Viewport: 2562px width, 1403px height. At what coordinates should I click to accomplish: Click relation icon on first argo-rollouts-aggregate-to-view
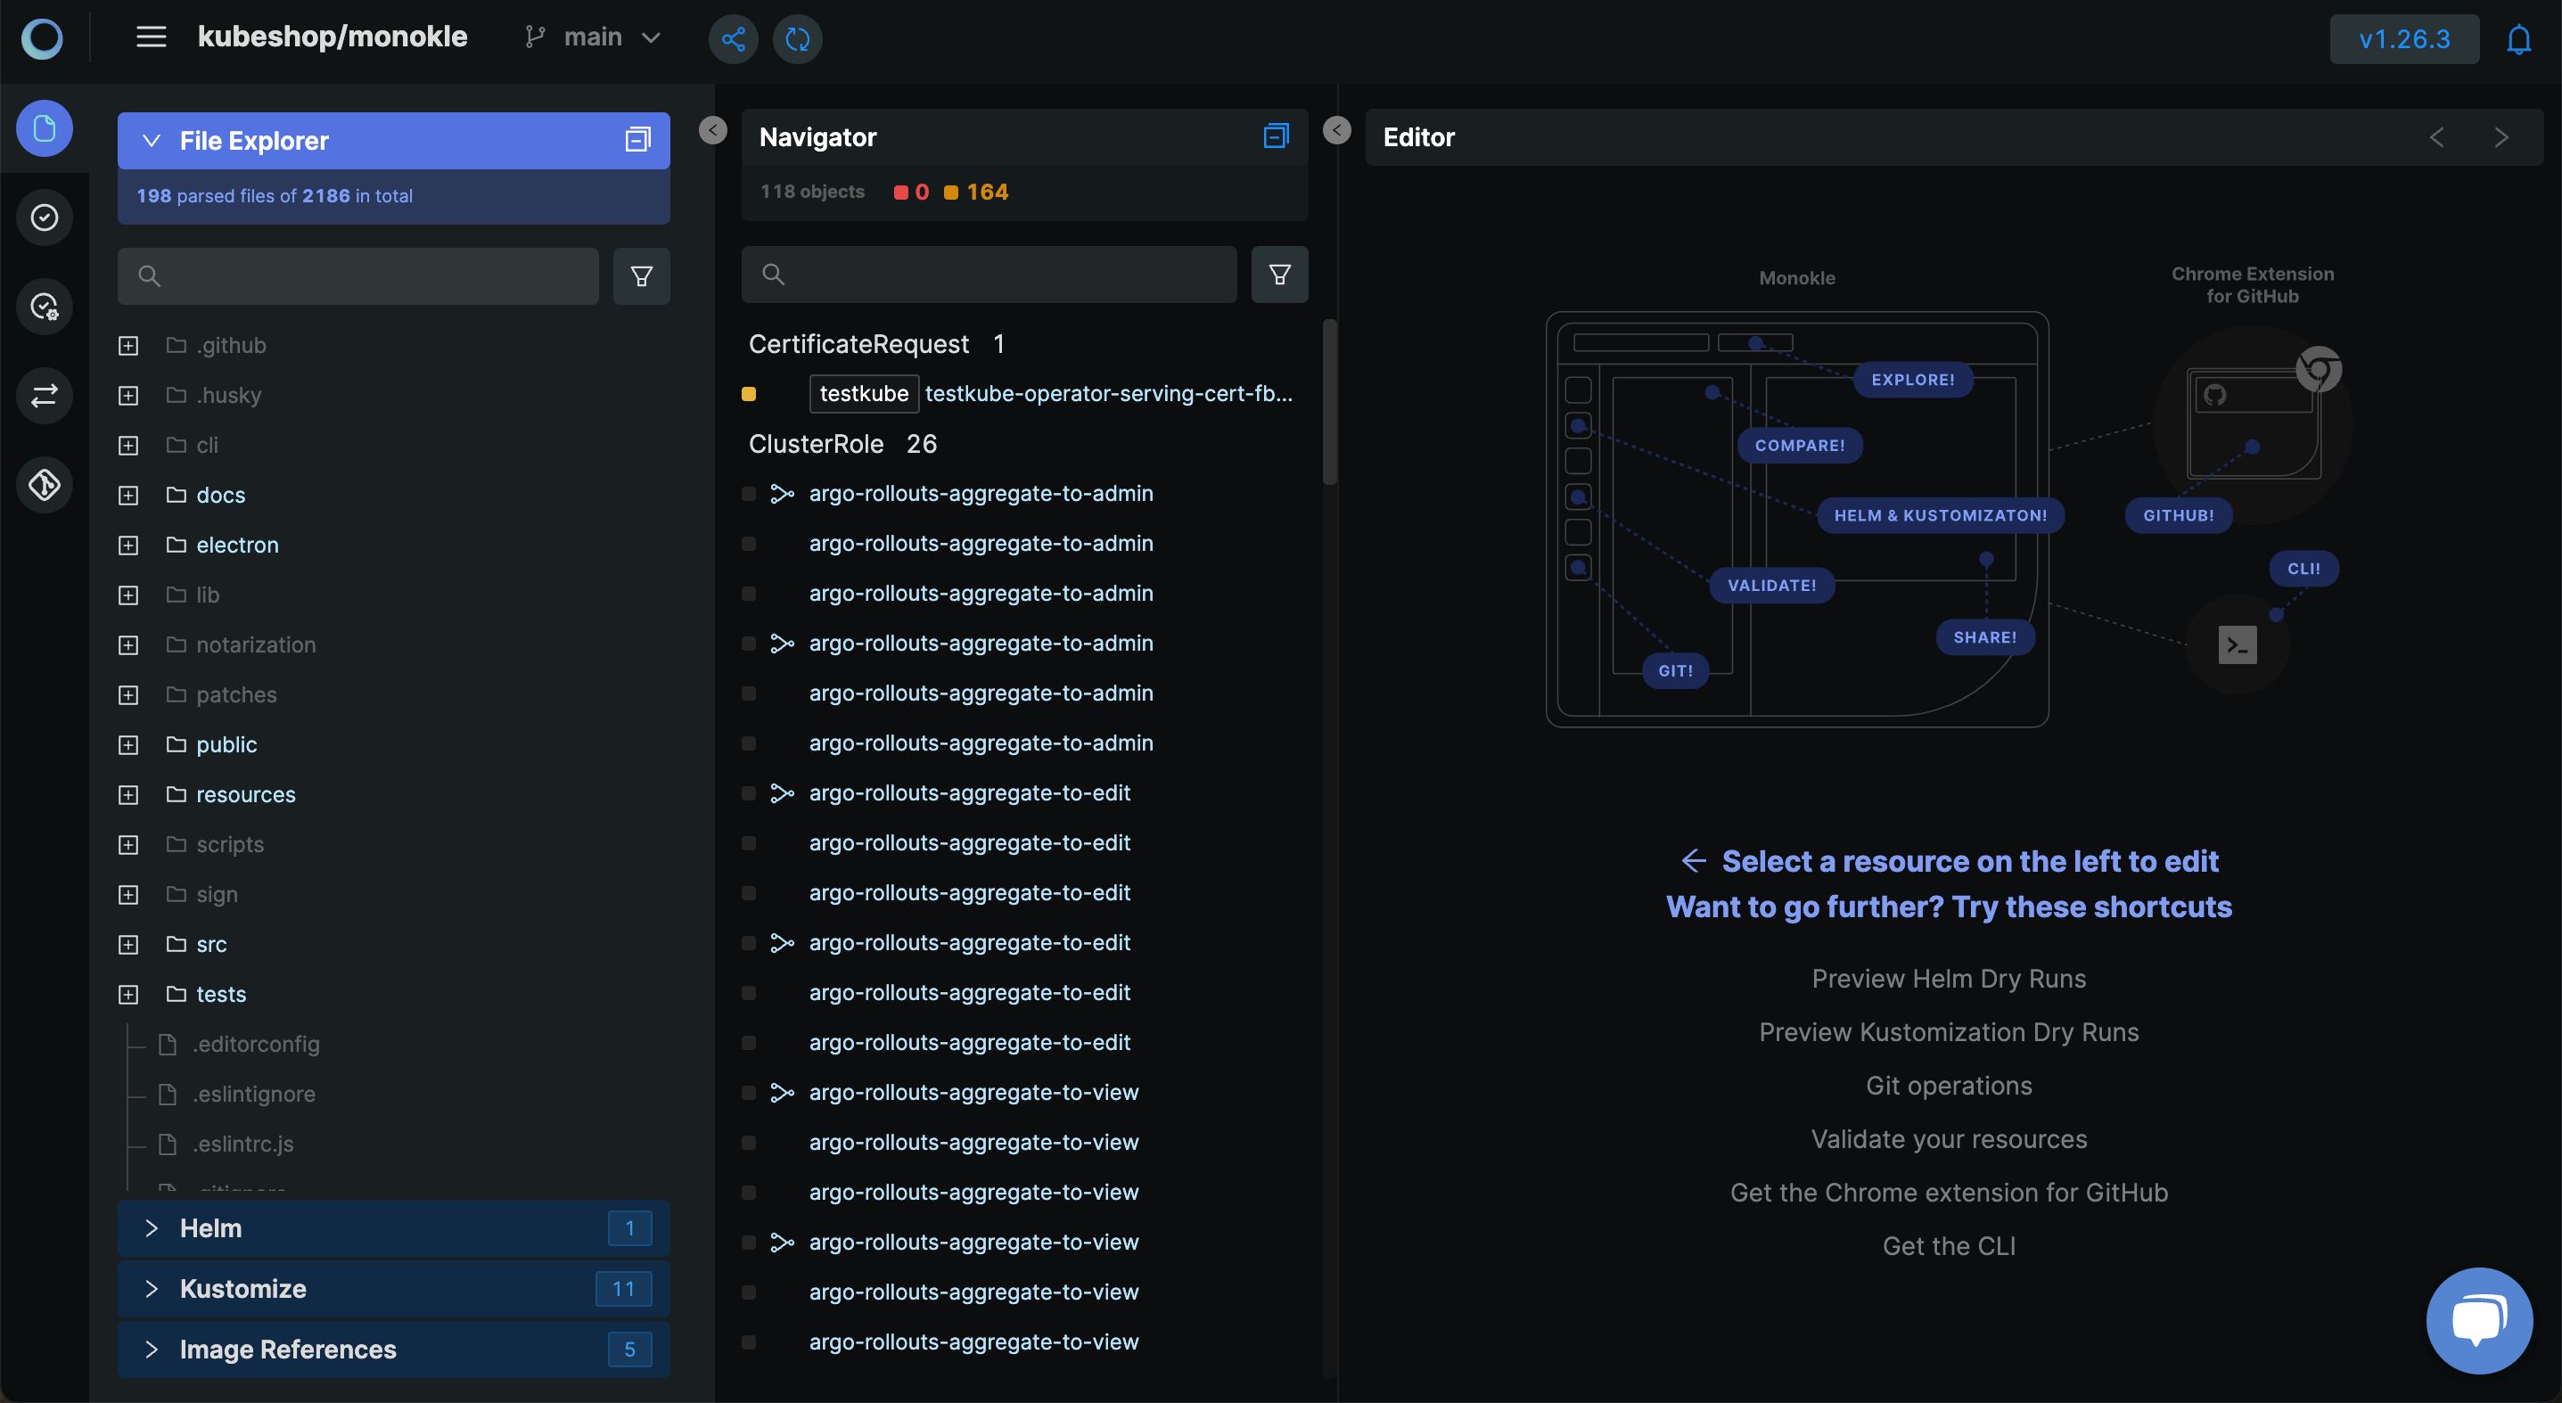[x=783, y=1093]
